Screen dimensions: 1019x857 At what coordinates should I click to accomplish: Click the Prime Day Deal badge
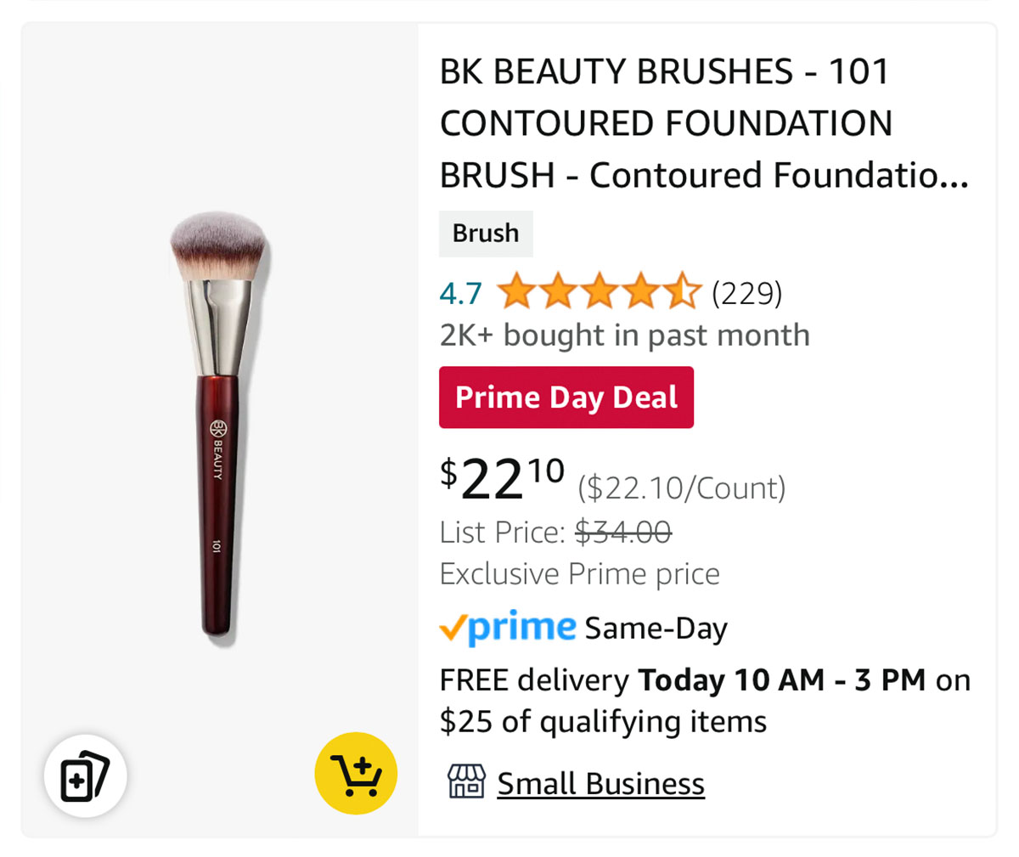click(x=566, y=397)
